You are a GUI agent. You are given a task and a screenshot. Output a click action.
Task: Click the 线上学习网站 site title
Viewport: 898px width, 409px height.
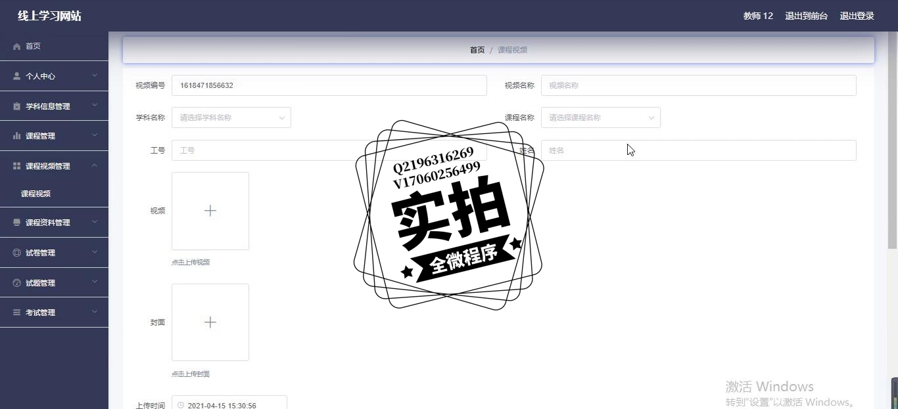coord(49,16)
